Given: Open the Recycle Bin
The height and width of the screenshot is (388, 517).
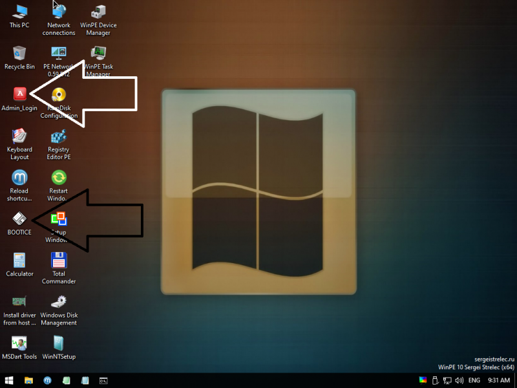Looking at the screenshot, I should (19, 58).
